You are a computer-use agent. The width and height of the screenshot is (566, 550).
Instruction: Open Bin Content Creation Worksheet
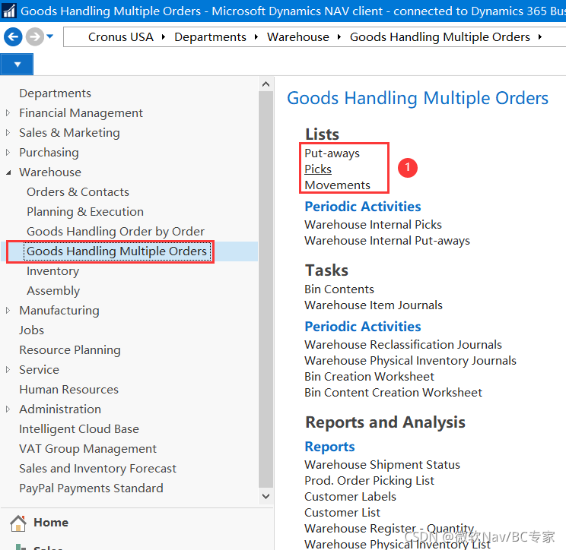pos(393,392)
